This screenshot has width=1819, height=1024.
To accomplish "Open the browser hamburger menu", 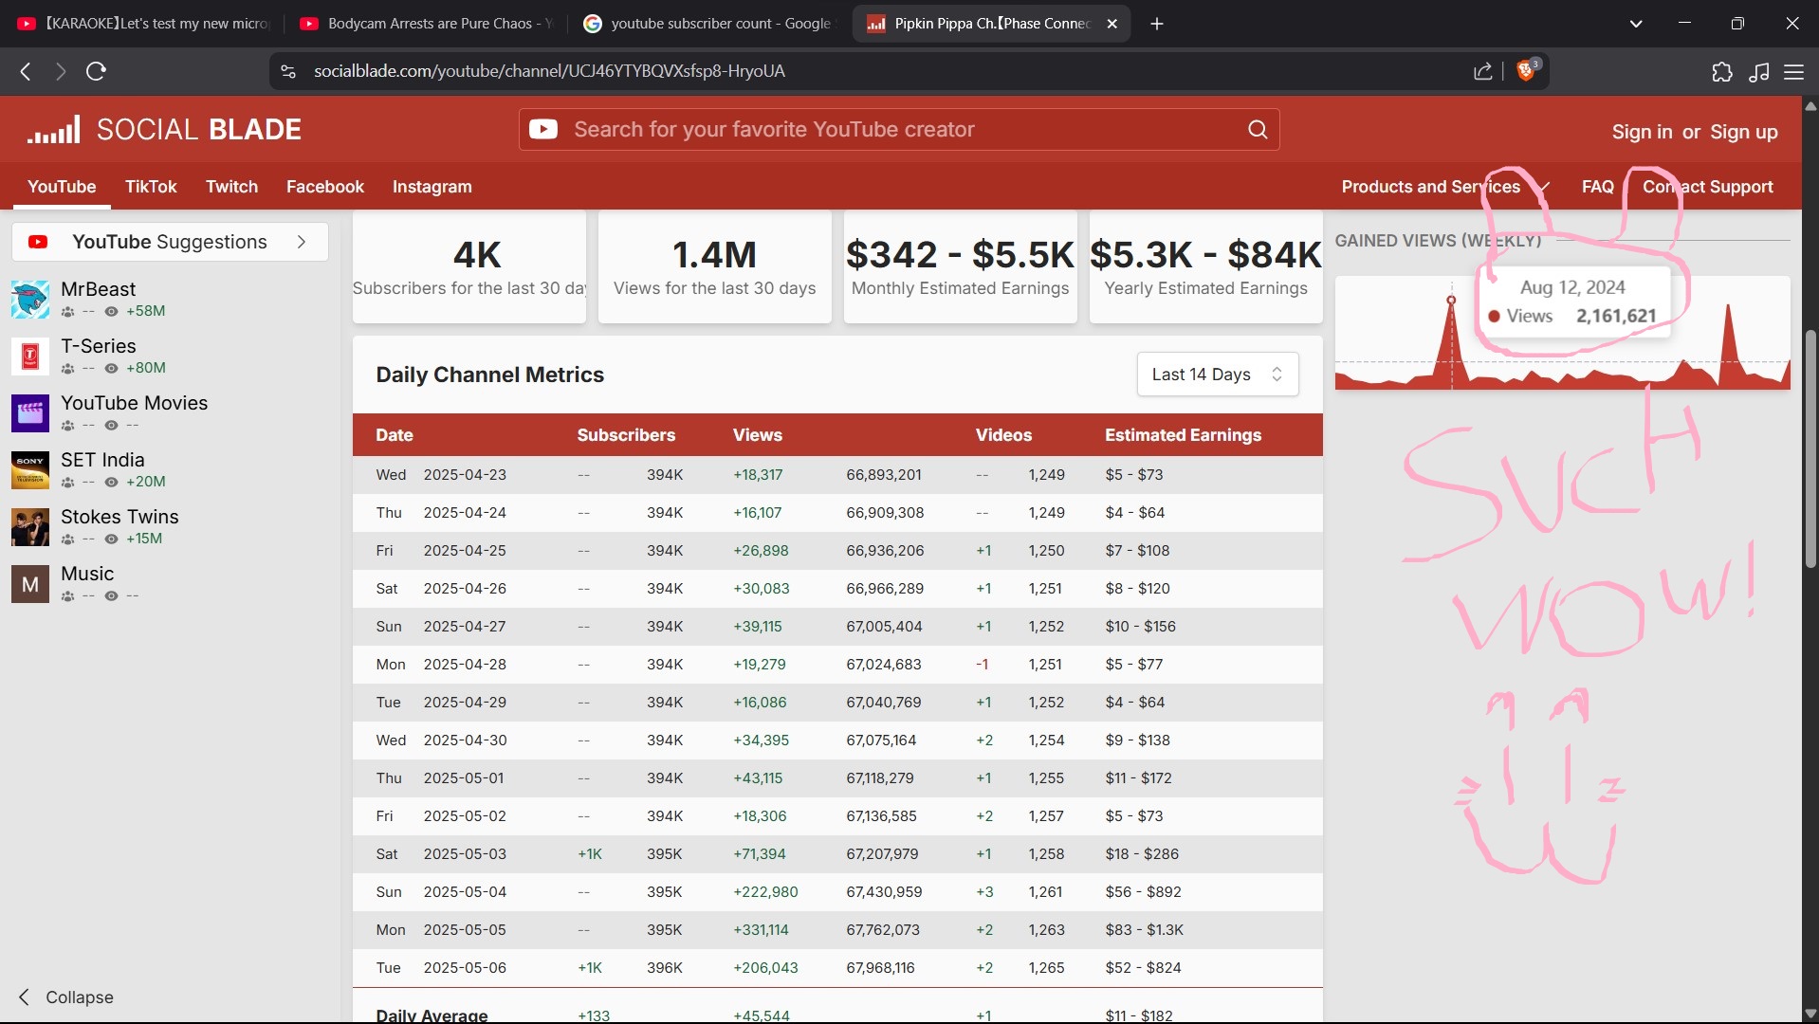I will (x=1794, y=71).
